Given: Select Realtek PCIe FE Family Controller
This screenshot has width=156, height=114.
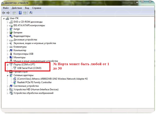Looking at the screenshot, I should [34, 82].
